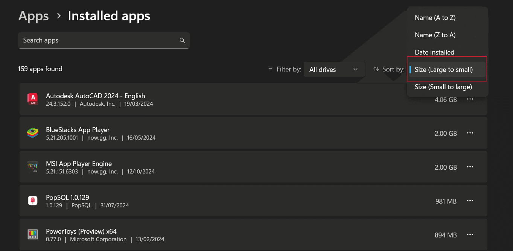Click the Sort by arrows icon
This screenshot has width=513, height=251.
click(x=376, y=69)
